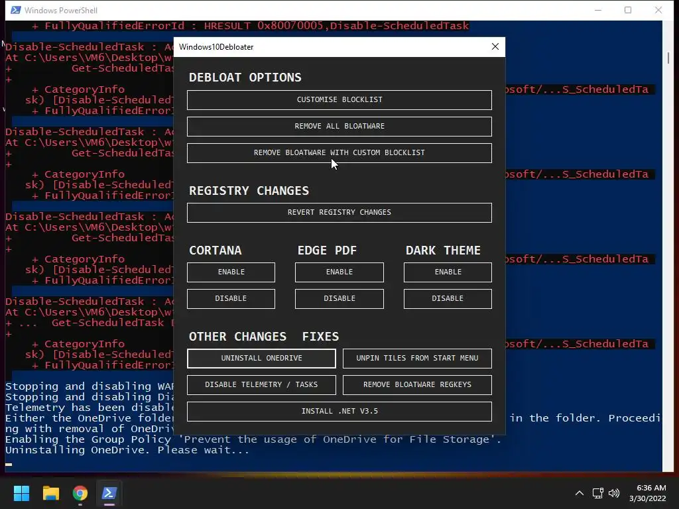Click PowerShell icon in taskbar
Viewport: 679px width, 509px height.
pyautogui.click(x=109, y=493)
